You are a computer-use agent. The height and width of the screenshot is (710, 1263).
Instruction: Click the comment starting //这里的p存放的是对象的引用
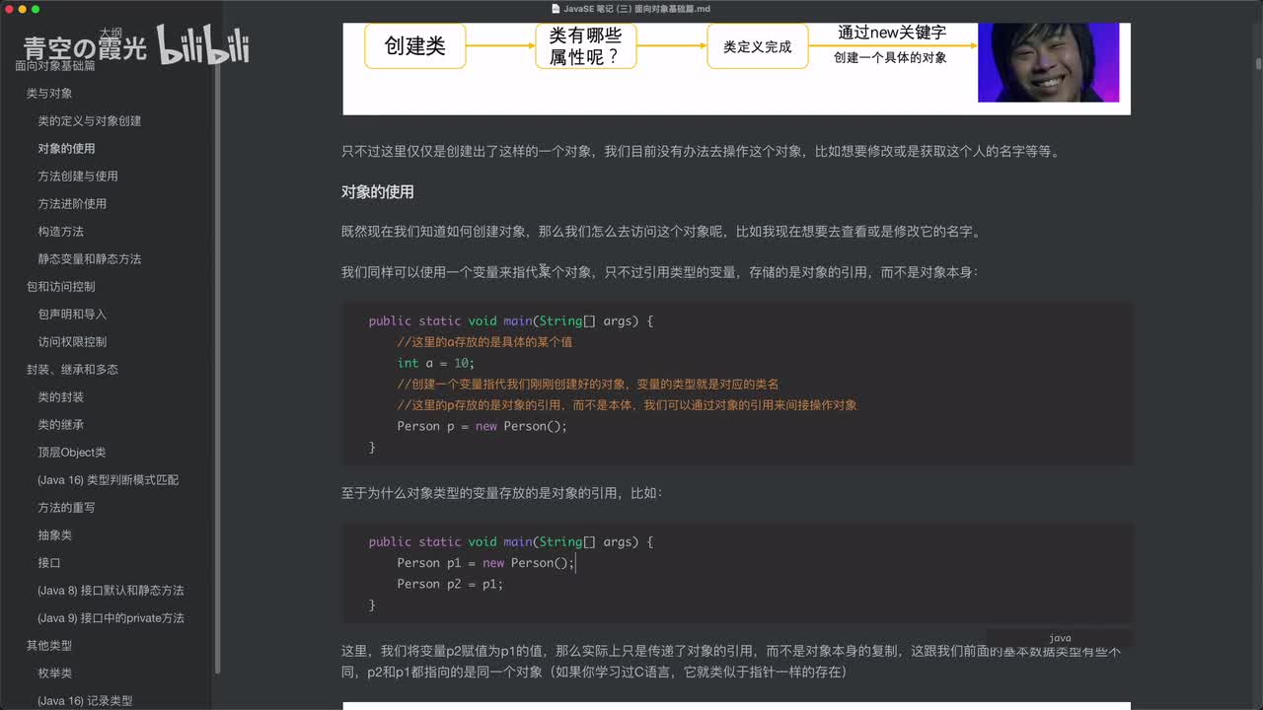point(627,405)
